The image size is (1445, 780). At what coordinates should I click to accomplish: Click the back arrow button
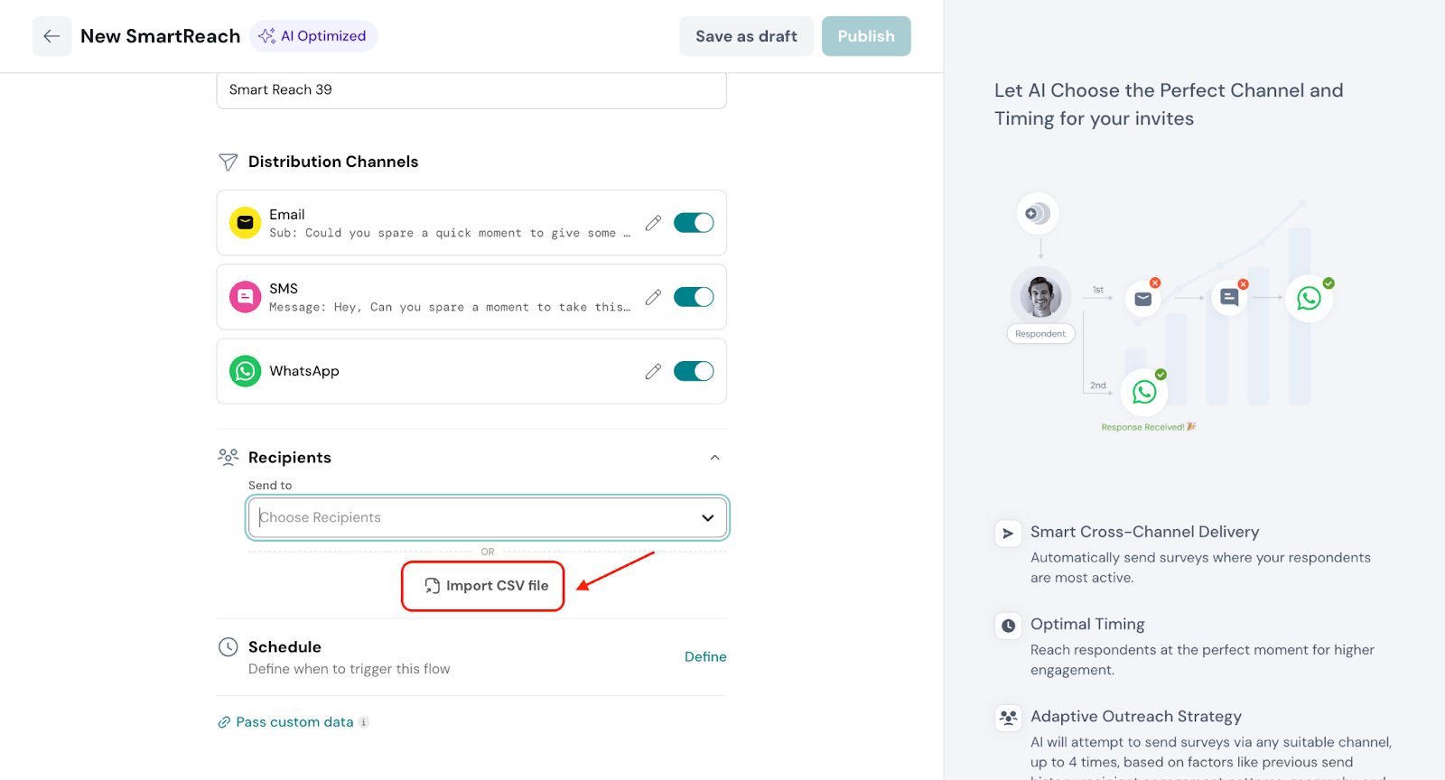[51, 36]
